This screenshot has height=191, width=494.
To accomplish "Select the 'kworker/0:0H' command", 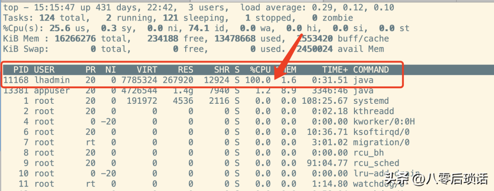I will click(x=384, y=122).
